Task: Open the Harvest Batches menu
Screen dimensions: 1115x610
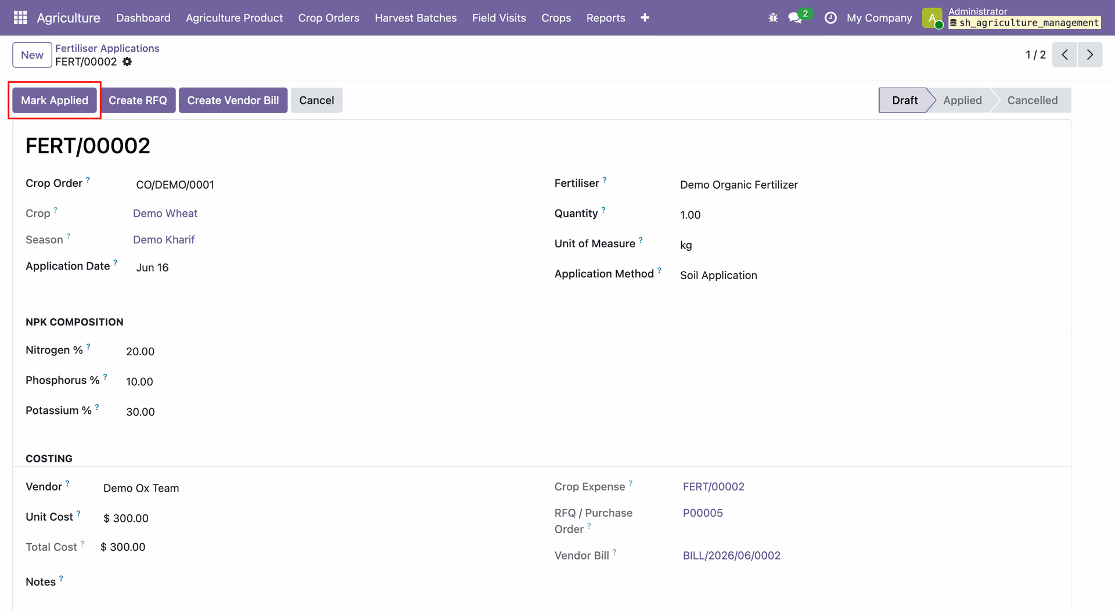Action: tap(416, 18)
